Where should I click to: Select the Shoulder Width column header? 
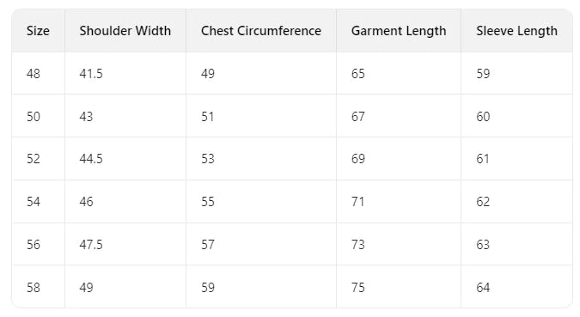(x=125, y=31)
